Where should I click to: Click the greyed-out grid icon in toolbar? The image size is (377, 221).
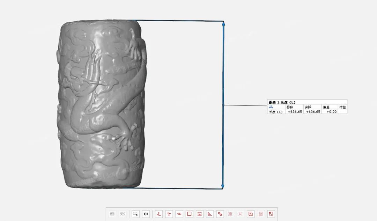(230, 214)
